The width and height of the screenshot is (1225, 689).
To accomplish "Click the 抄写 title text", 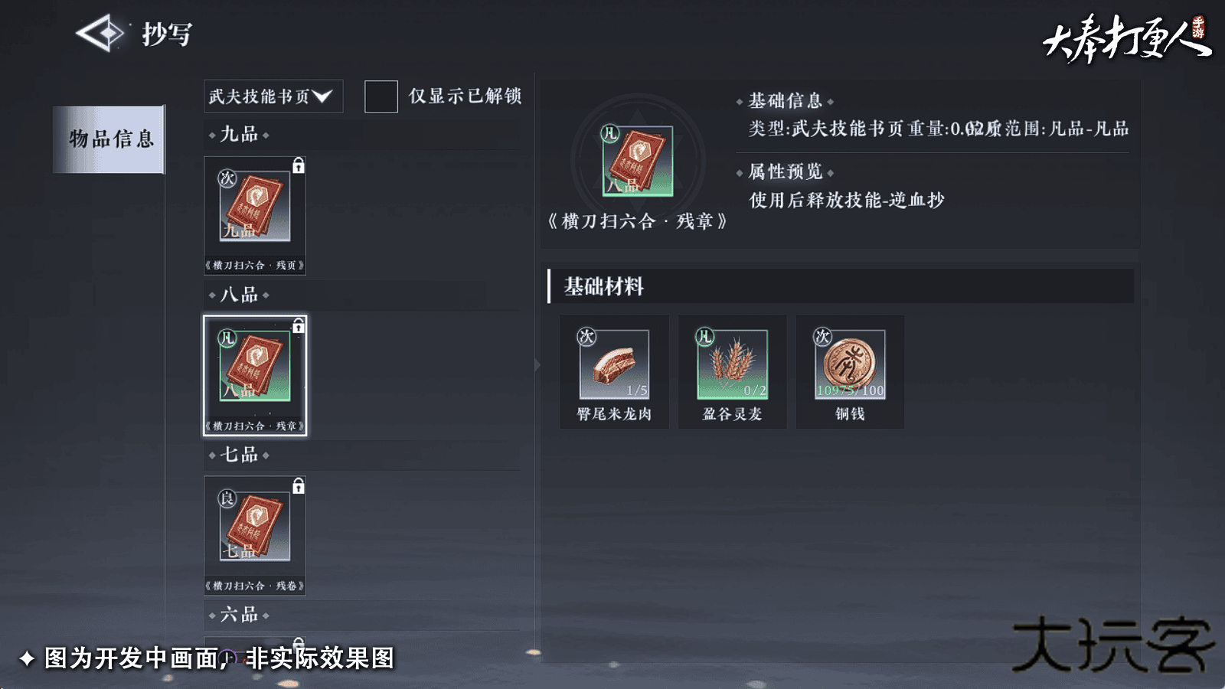I will click(x=167, y=34).
